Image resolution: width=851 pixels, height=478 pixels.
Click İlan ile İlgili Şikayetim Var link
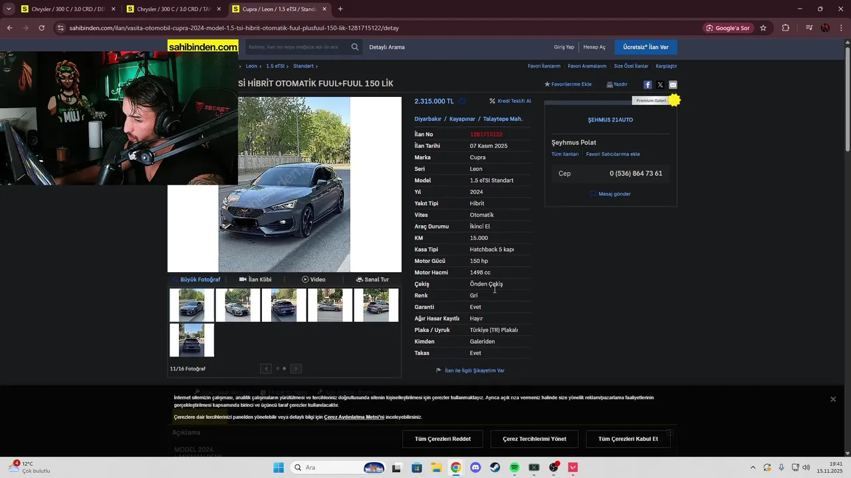(x=470, y=370)
